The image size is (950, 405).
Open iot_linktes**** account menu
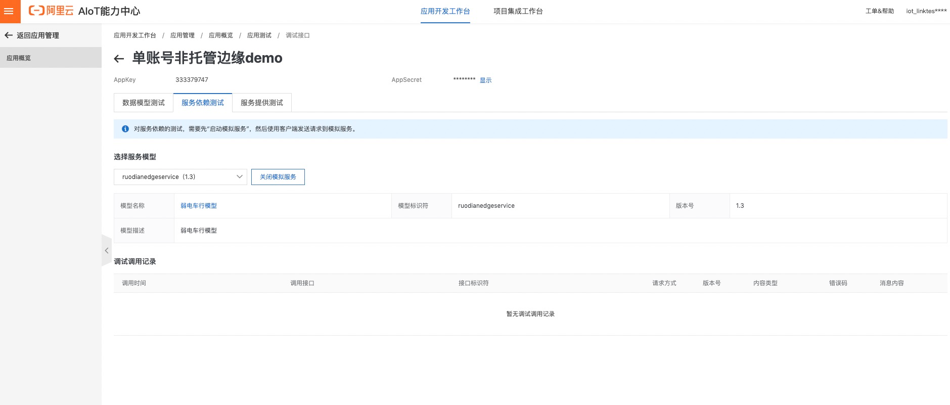tap(926, 11)
